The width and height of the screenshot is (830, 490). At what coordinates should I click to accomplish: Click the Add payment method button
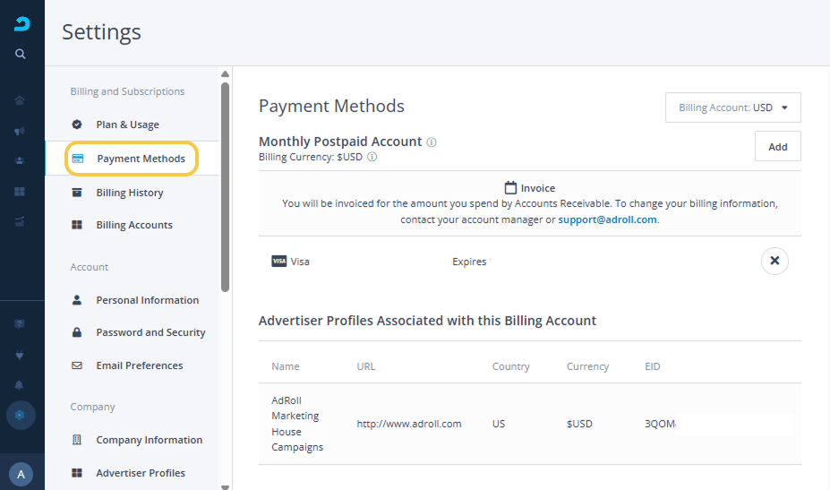click(777, 146)
